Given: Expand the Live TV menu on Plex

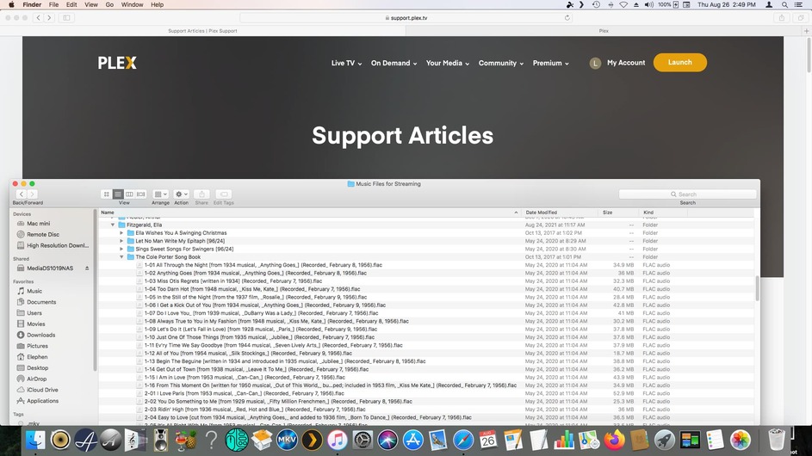Looking at the screenshot, I should coord(346,63).
